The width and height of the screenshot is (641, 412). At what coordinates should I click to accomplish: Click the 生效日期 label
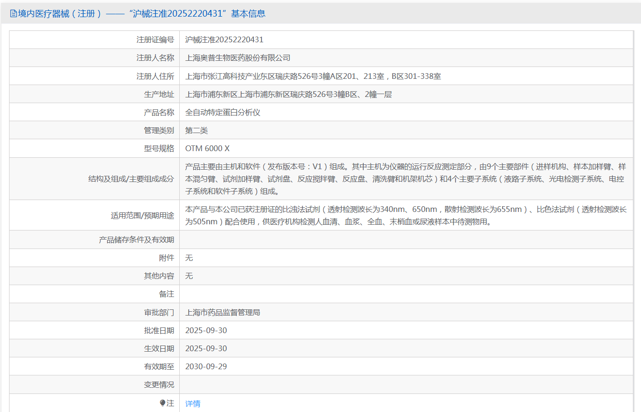click(159, 349)
